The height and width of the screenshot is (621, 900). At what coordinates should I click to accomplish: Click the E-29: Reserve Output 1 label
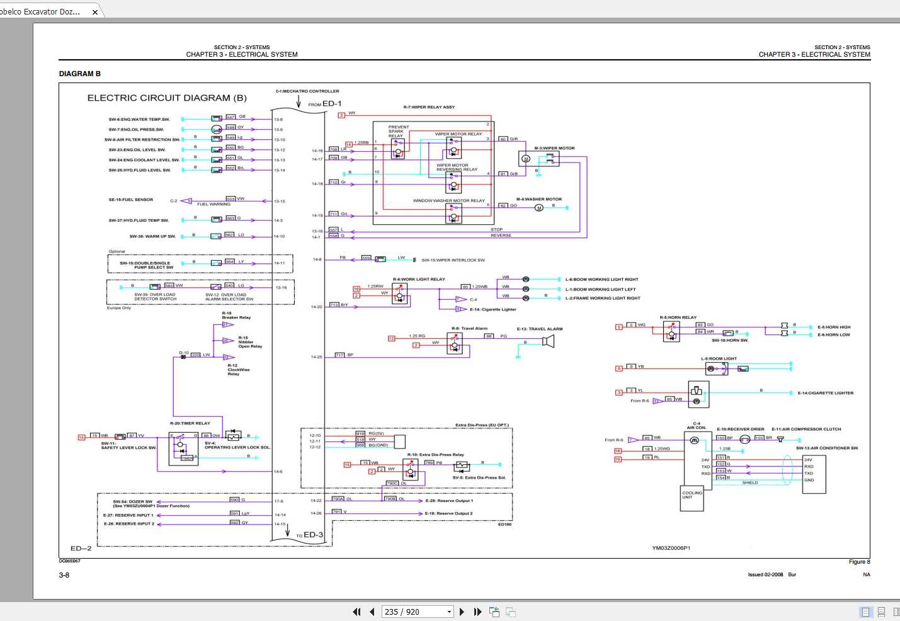(x=449, y=501)
